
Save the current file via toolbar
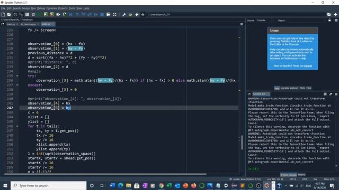(x=15, y=14)
